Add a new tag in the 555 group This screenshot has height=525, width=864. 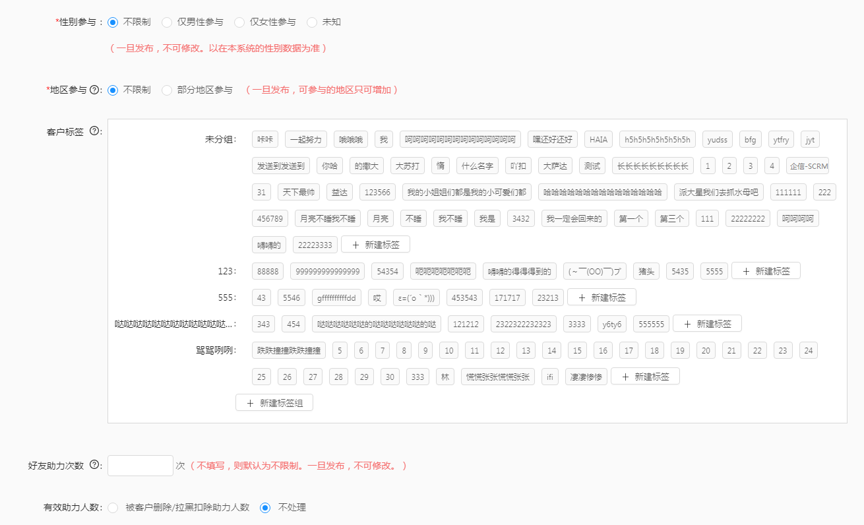pos(602,297)
